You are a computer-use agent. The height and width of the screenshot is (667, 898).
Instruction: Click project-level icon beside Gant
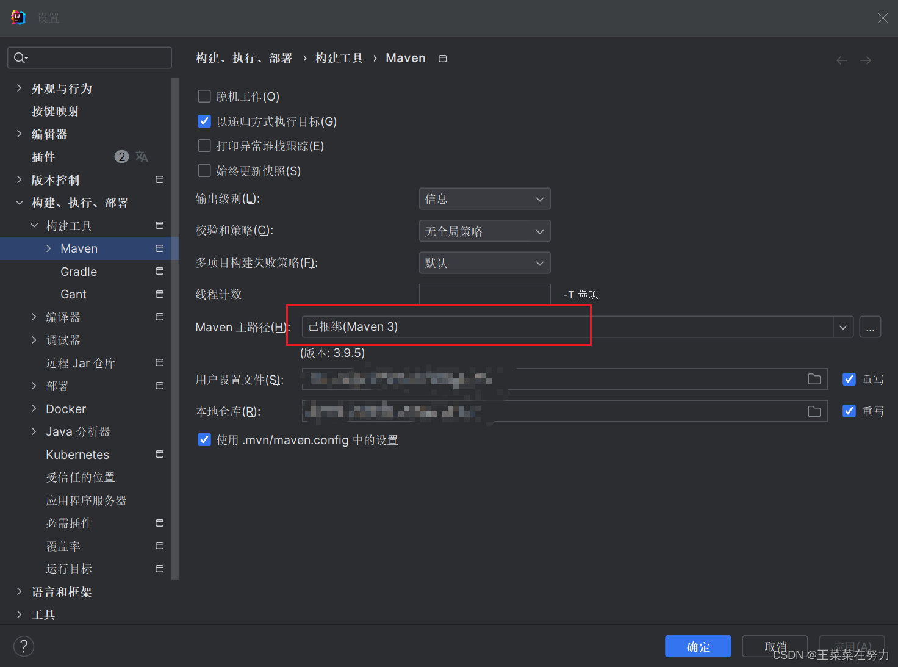160,294
